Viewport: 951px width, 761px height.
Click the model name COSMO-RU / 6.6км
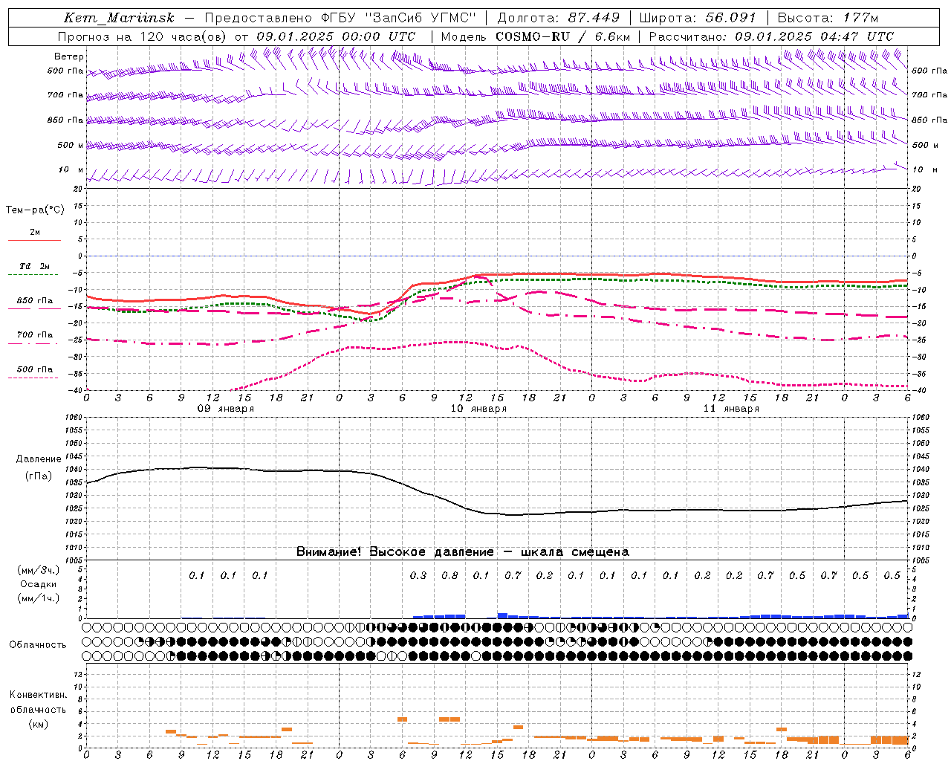tap(562, 36)
